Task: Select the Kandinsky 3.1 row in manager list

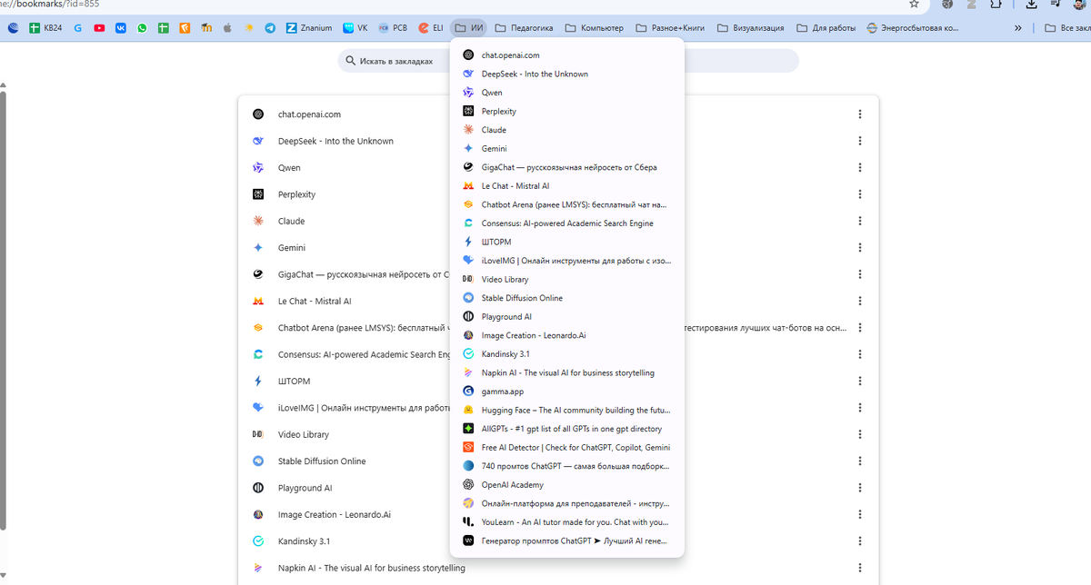Action: tap(558, 540)
